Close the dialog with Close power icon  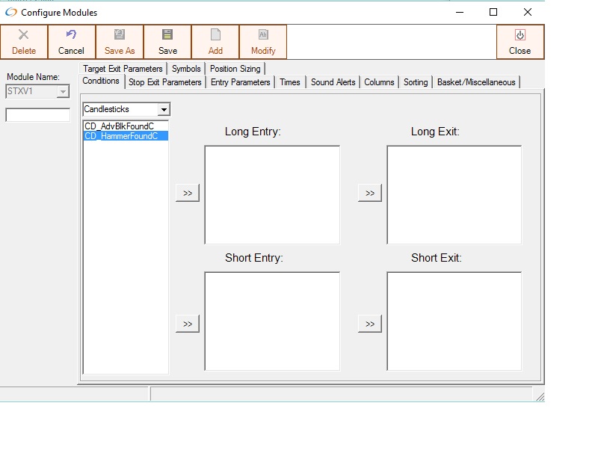click(520, 35)
